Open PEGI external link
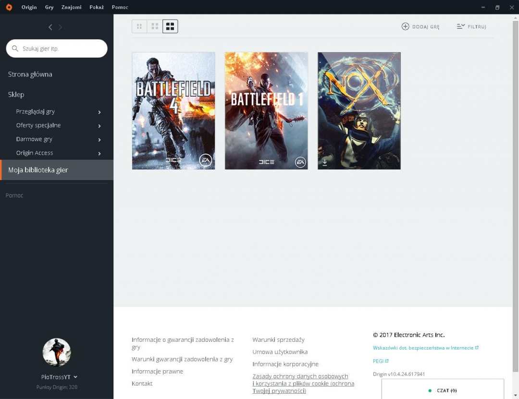The width and height of the screenshot is (519, 399). click(381, 361)
